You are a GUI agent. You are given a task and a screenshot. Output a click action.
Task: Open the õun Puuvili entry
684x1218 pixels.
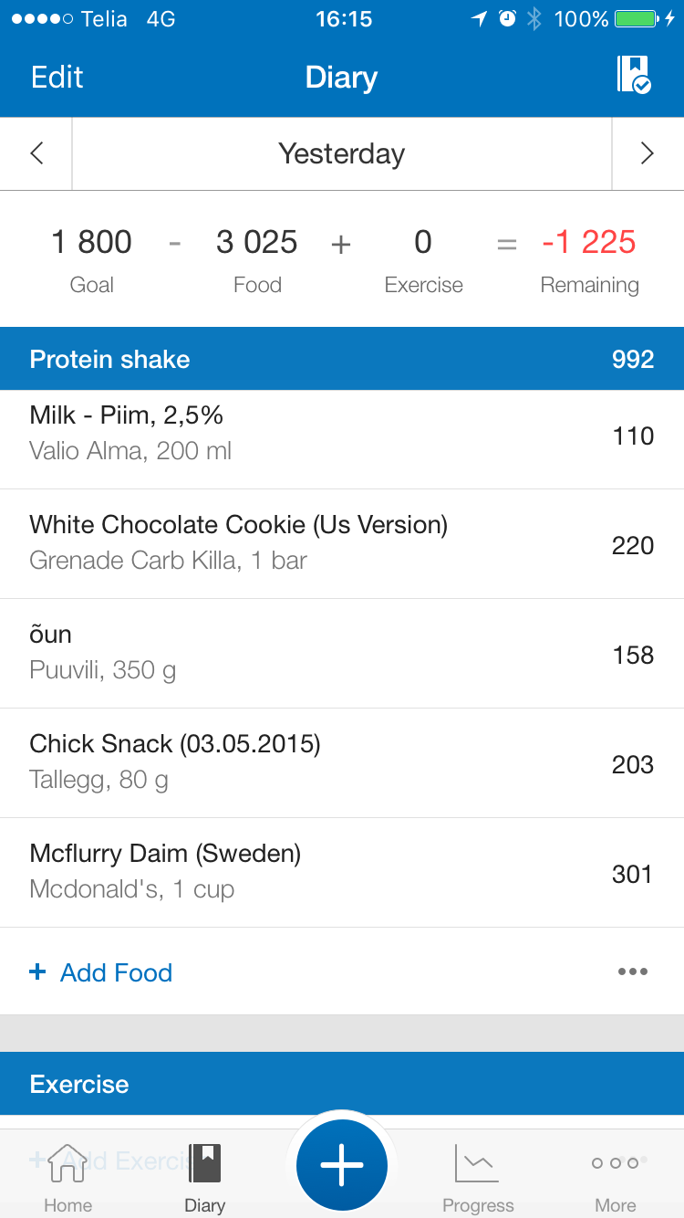click(x=342, y=653)
